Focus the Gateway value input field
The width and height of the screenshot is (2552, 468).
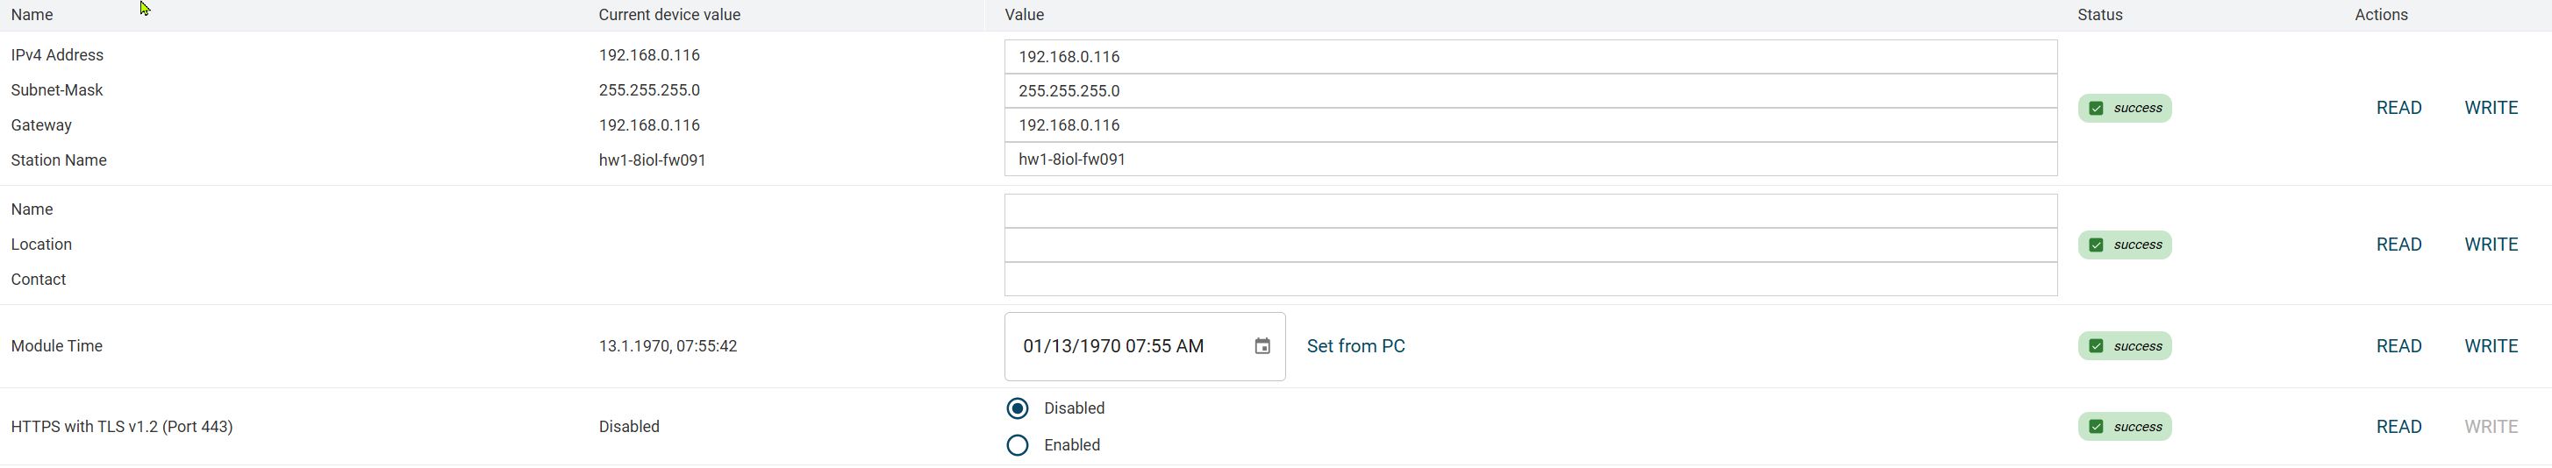coord(1530,125)
